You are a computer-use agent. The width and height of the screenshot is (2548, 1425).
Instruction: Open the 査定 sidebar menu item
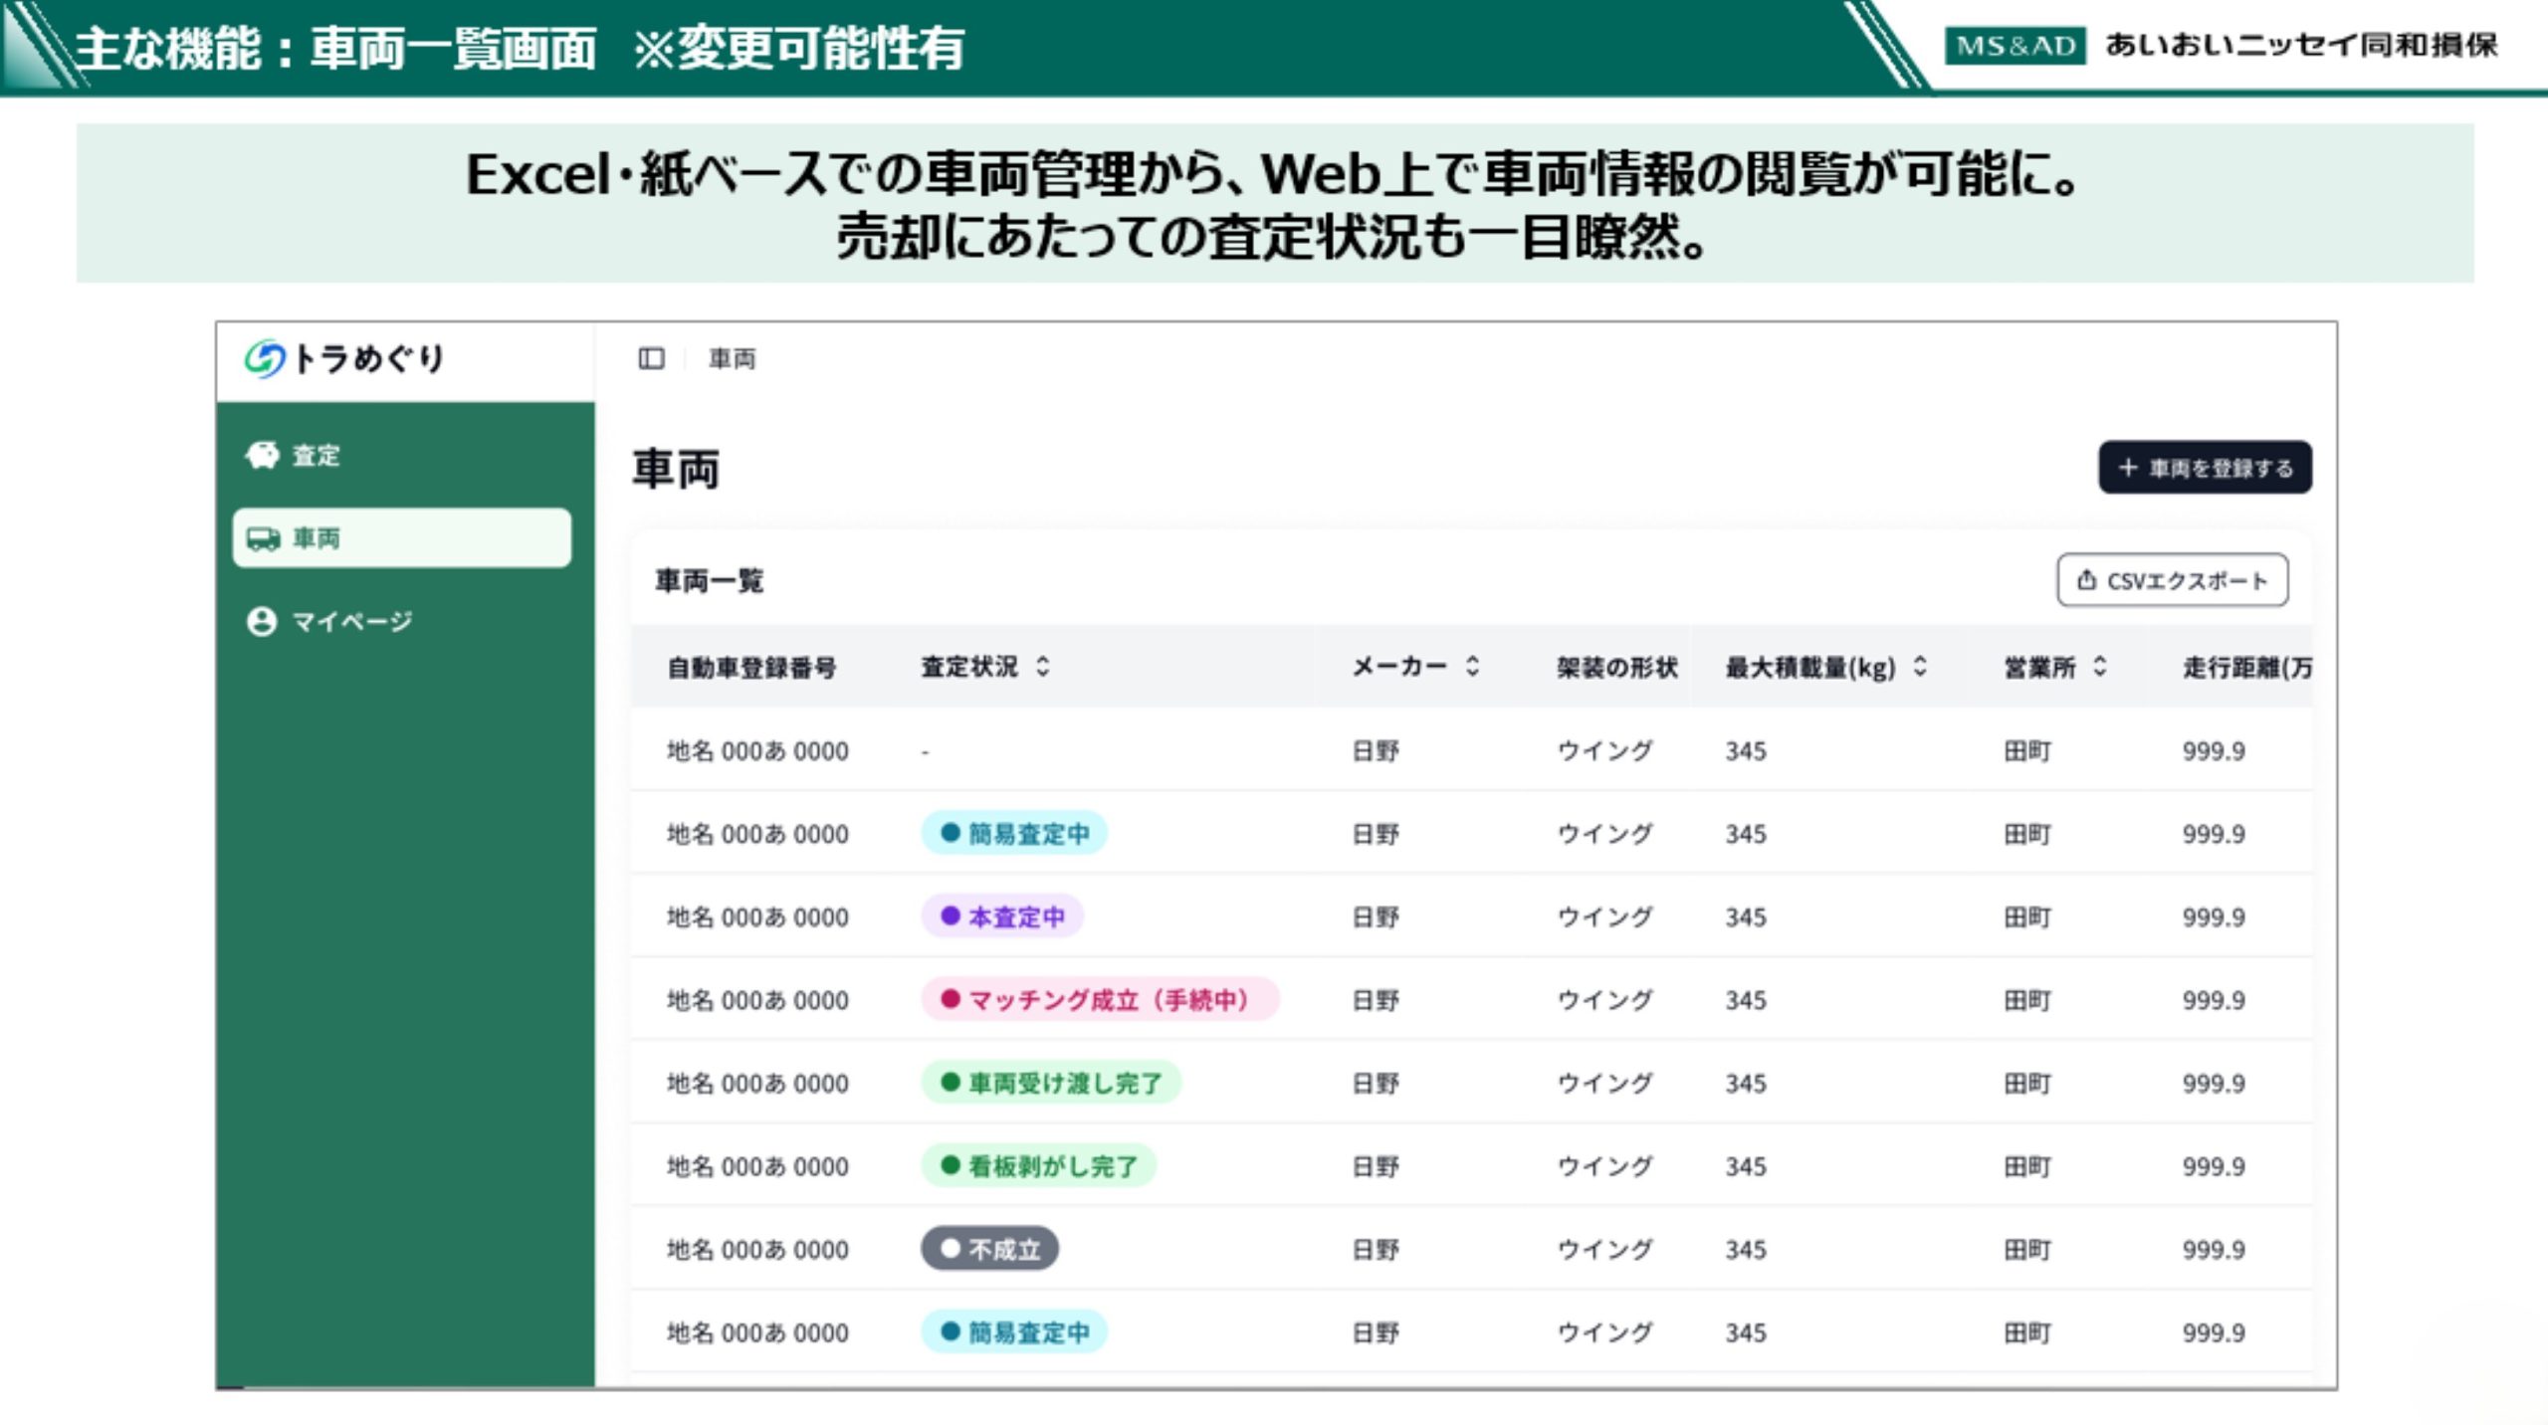coord(403,455)
